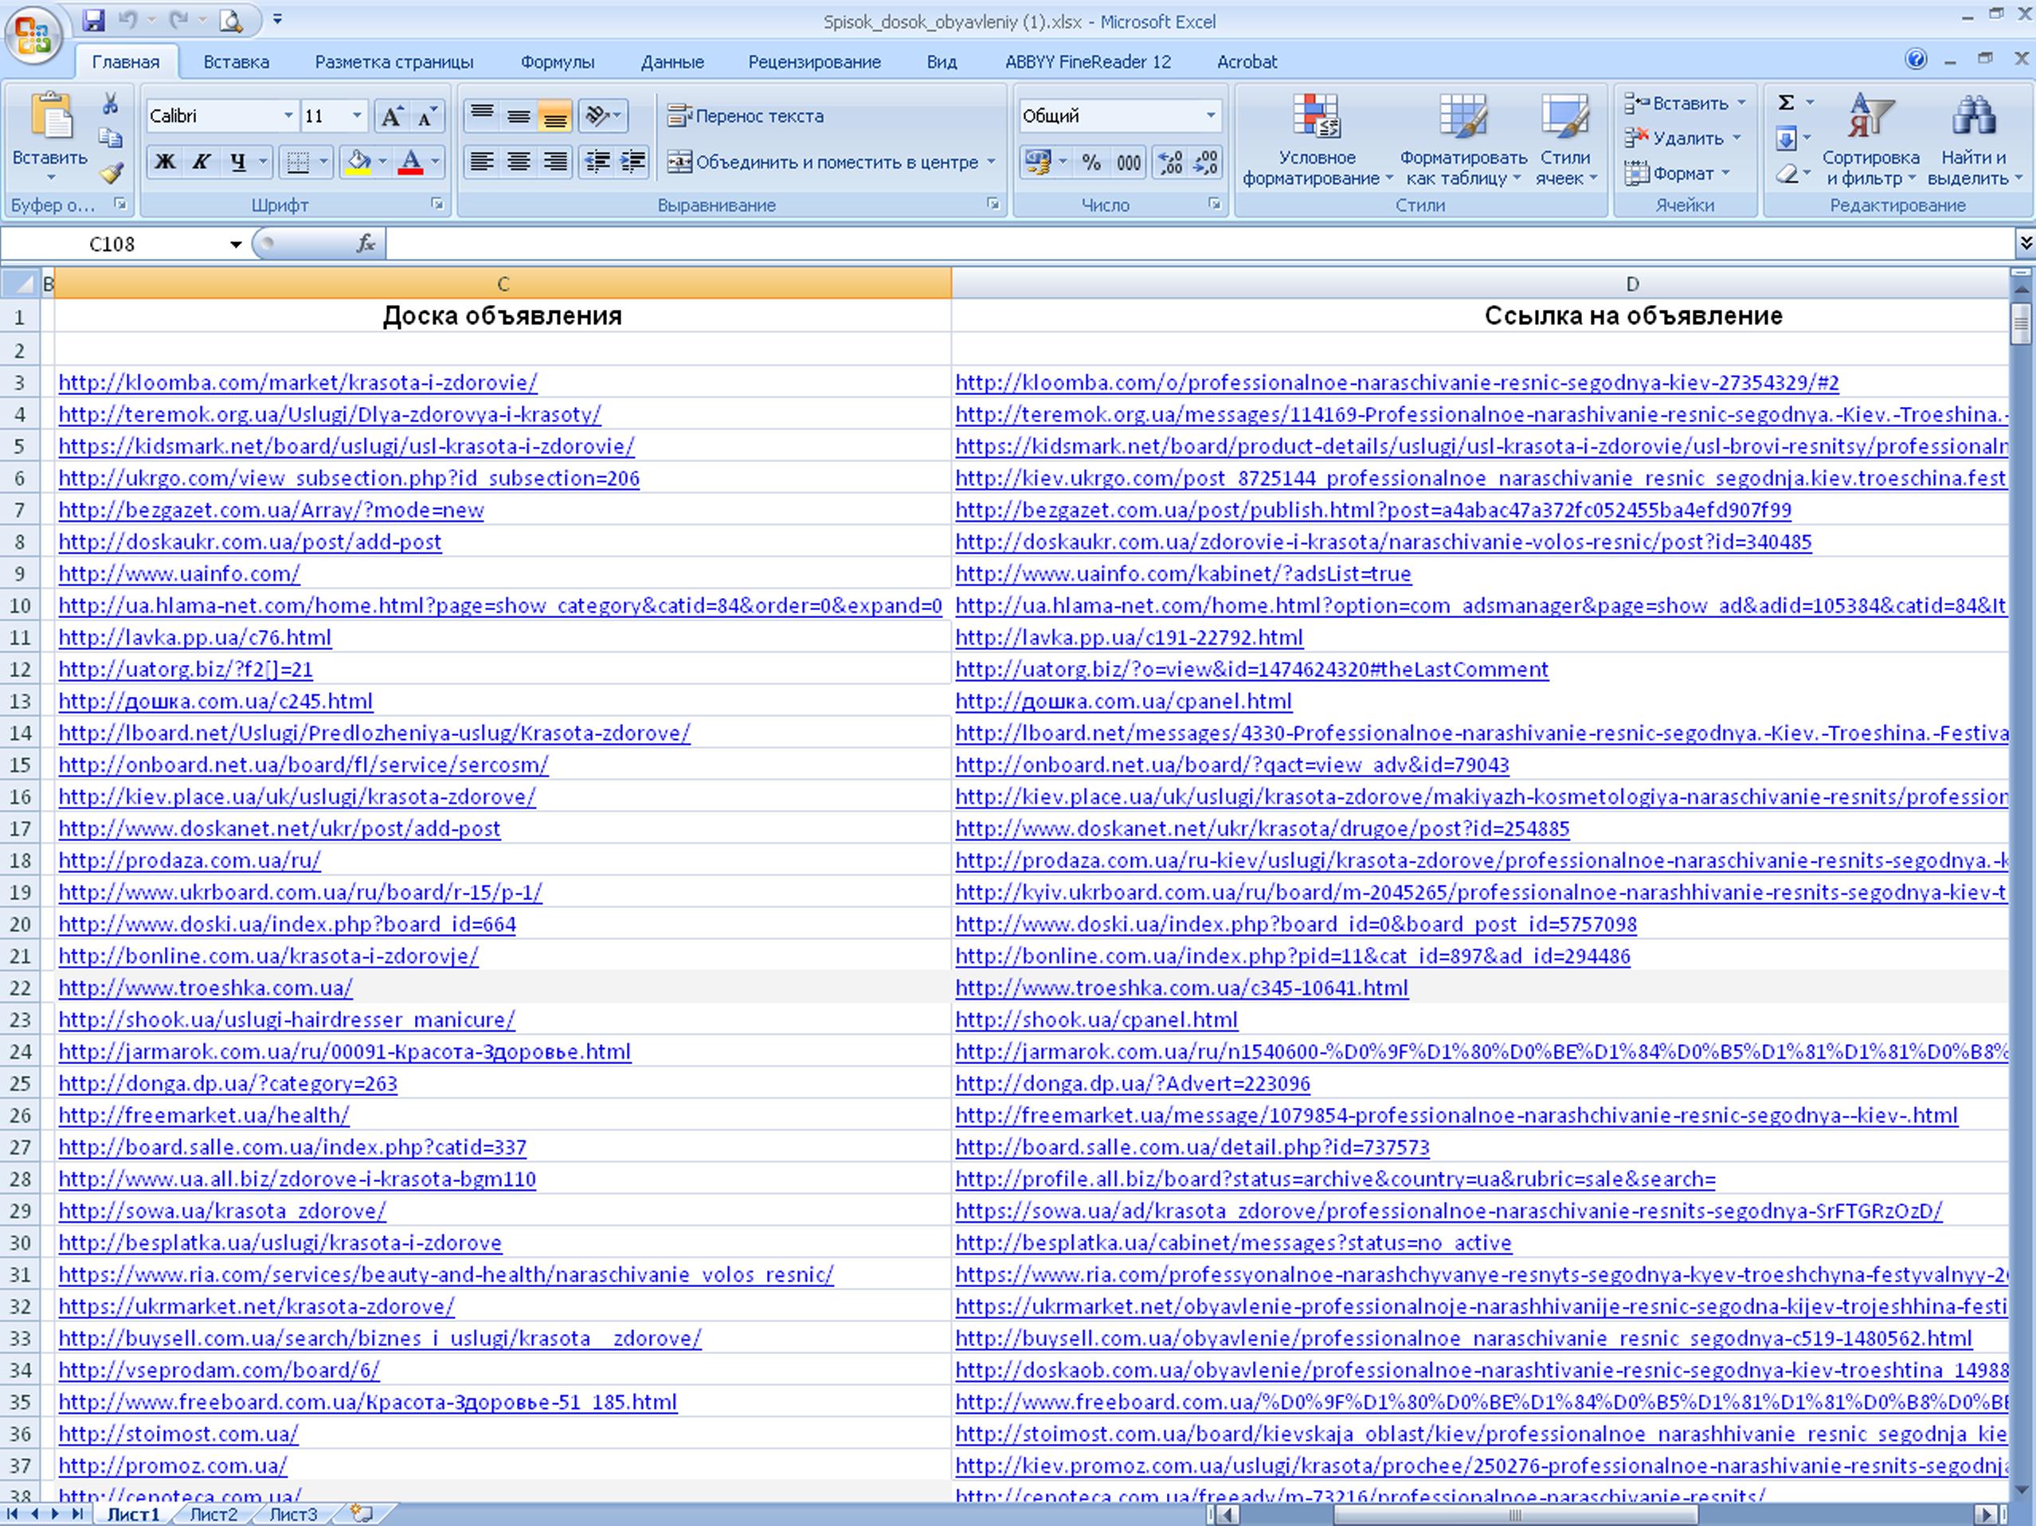Increase font size with the large A icon
The width and height of the screenshot is (2036, 1526).
click(x=391, y=116)
